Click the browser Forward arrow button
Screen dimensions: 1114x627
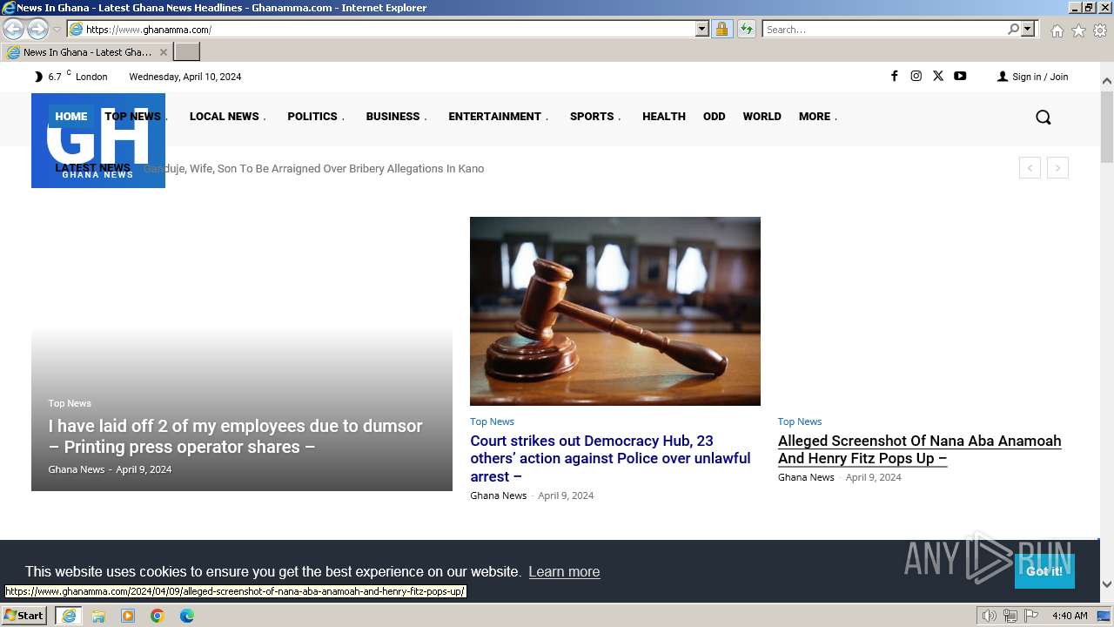pyautogui.click(x=37, y=30)
